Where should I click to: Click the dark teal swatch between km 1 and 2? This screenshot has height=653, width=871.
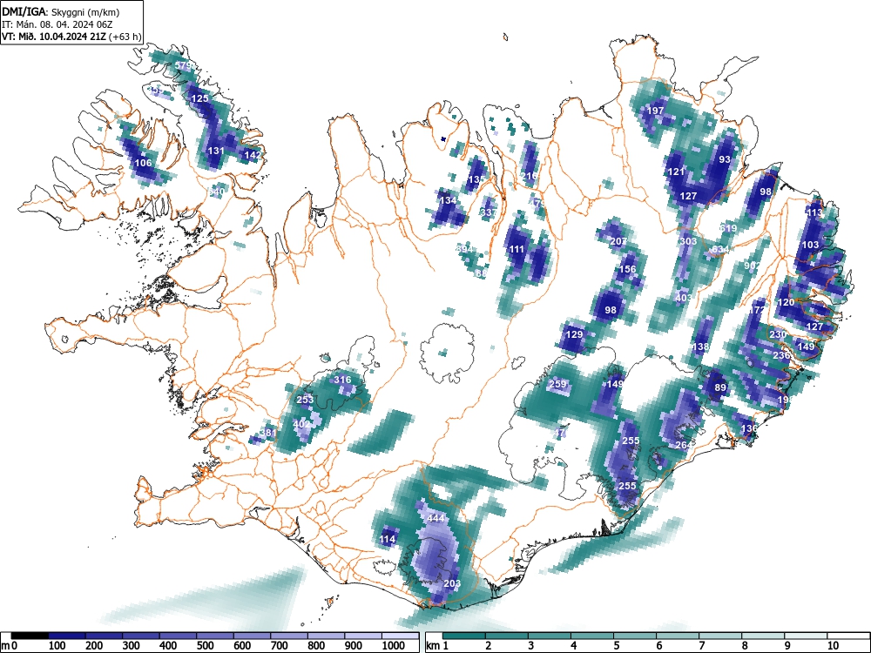[464, 636]
